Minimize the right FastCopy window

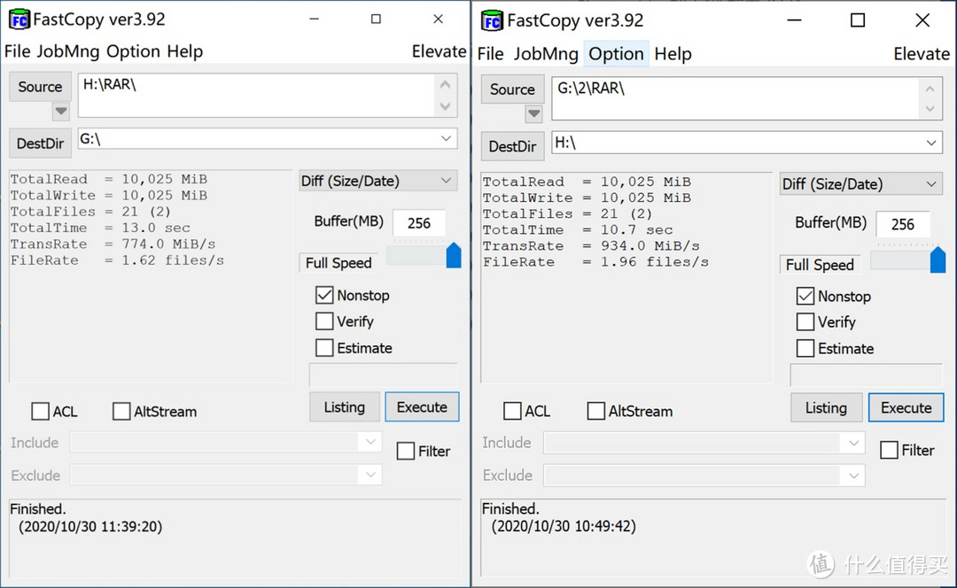[794, 20]
